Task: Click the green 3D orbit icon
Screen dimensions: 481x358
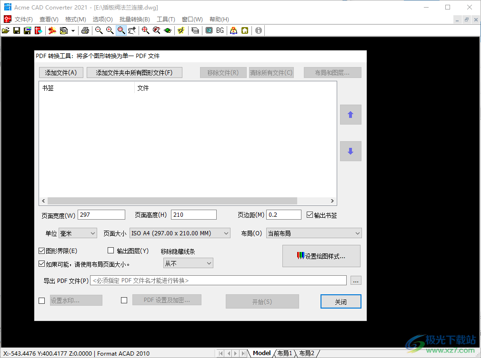Action: point(168,30)
